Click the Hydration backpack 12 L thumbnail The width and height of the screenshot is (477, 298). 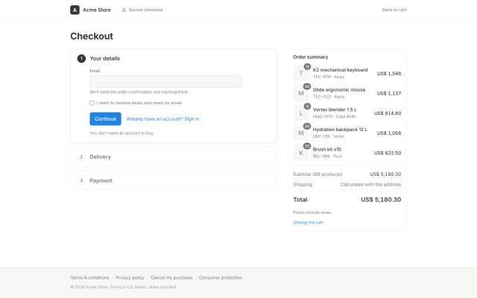click(x=301, y=133)
